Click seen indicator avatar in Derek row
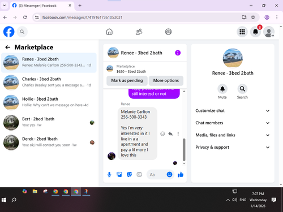283x212 pixels. click(x=92, y=142)
